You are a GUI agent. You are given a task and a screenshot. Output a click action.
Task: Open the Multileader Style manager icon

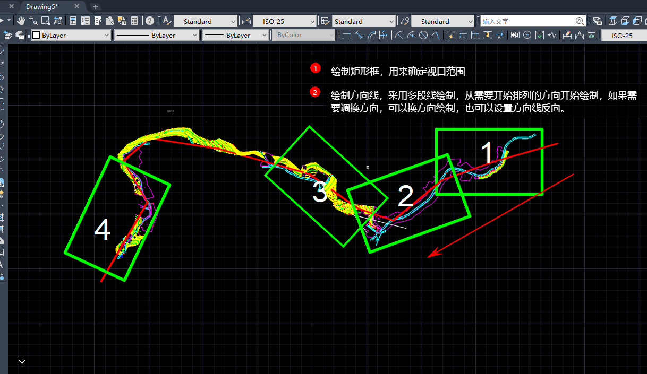(x=405, y=21)
